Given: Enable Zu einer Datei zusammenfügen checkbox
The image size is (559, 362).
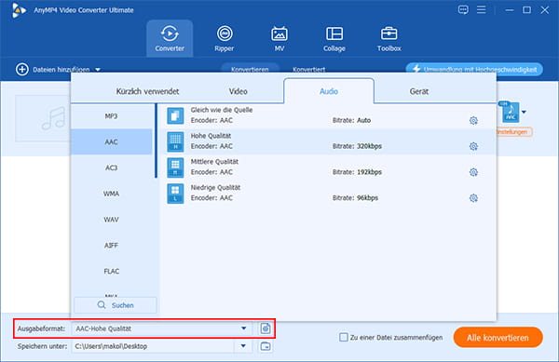Looking at the screenshot, I should [x=343, y=337].
